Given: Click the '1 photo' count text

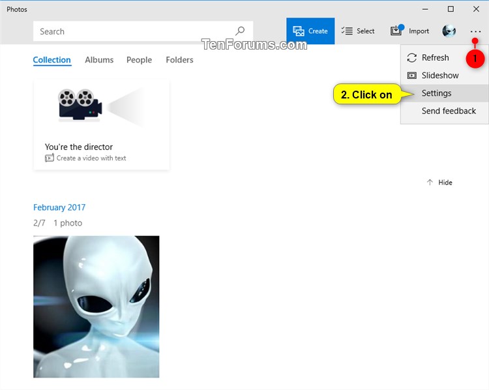Looking at the screenshot, I should [x=68, y=223].
